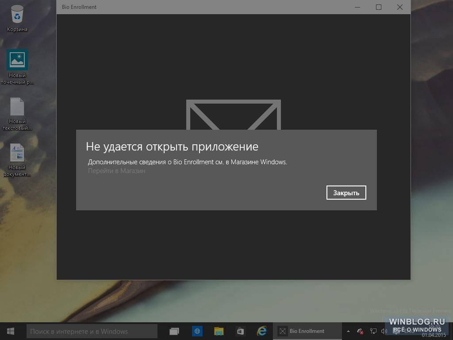The height and width of the screenshot is (340, 453).
Task: Switch to Bio Enrollment taskbar button
Action: click(307, 331)
